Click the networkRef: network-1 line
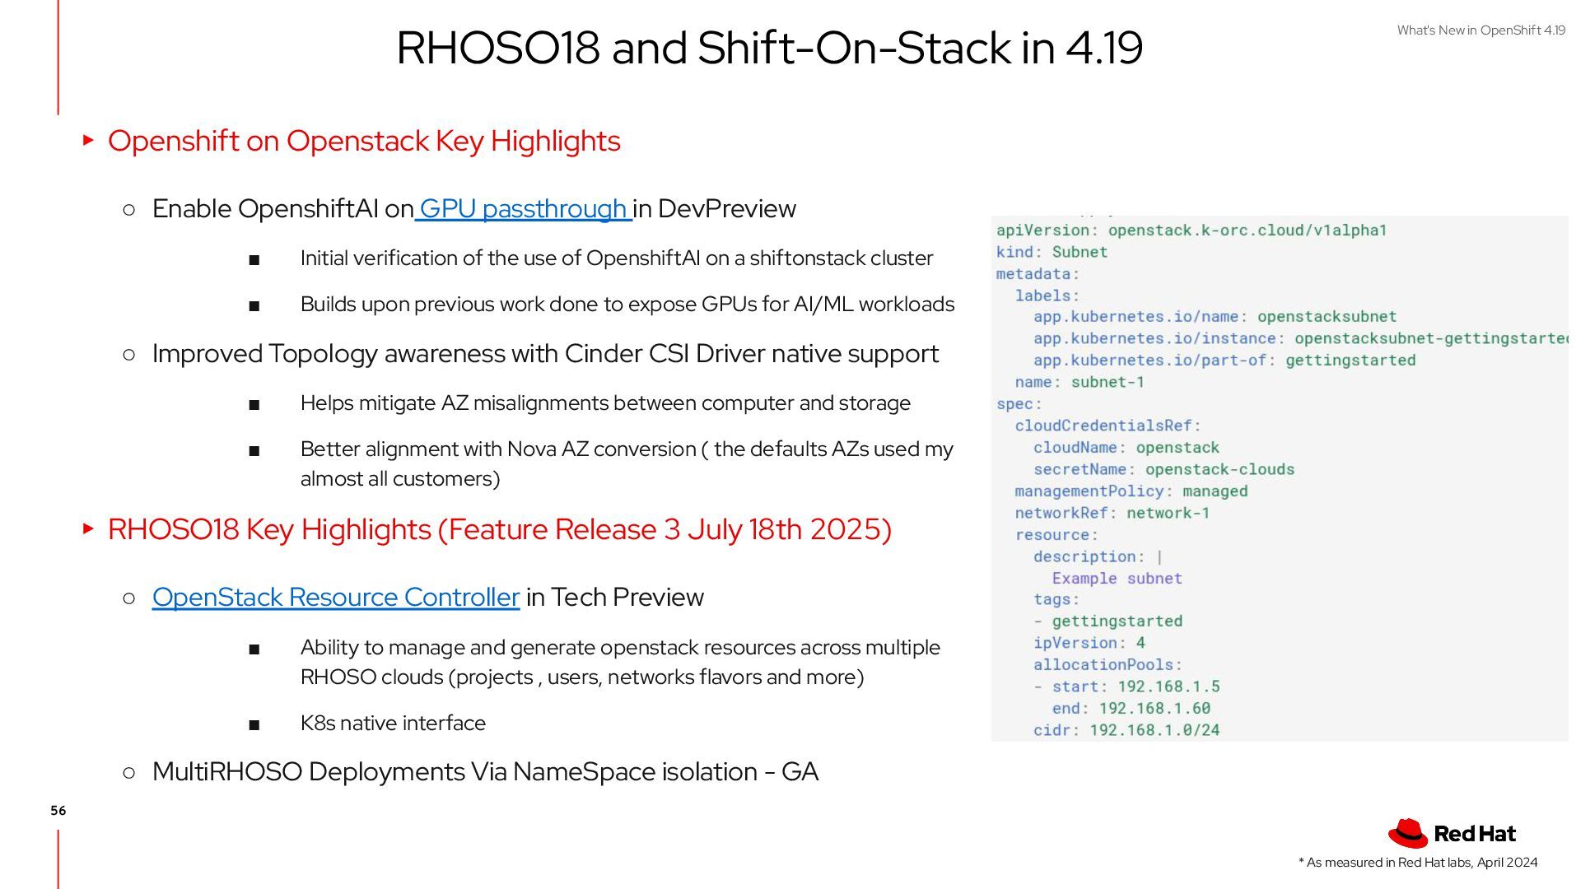 click(x=1112, y=513)
